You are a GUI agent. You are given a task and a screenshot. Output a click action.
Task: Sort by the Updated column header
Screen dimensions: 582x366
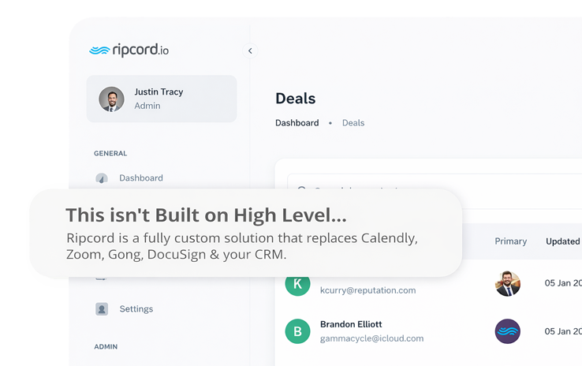click(563, 241)
